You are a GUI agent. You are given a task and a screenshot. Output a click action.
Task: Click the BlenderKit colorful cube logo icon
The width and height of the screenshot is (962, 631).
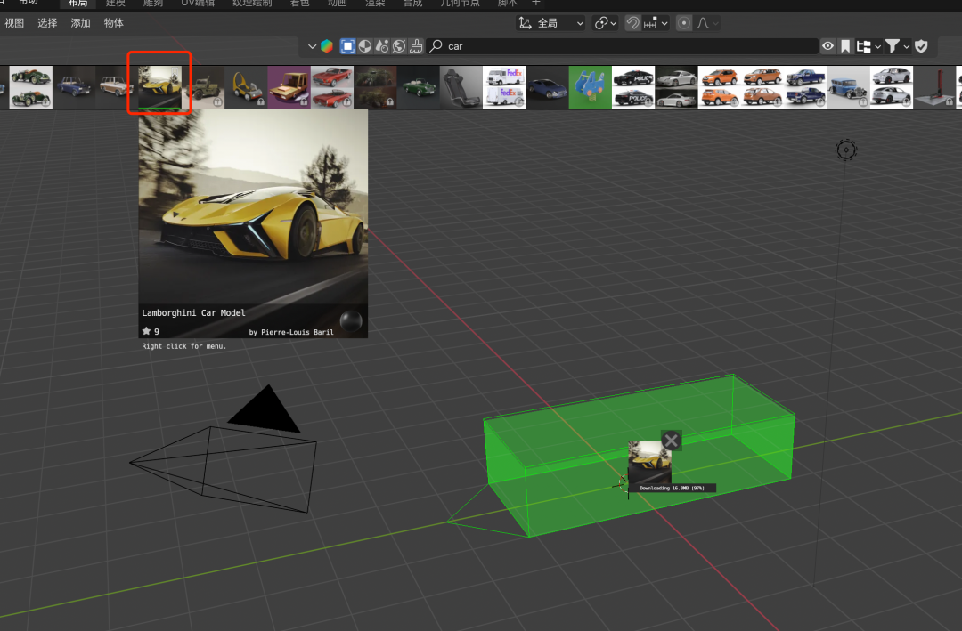[327, 46]
